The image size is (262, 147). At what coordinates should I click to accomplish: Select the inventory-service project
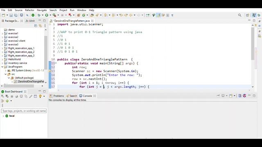click(x=18, y=63)
